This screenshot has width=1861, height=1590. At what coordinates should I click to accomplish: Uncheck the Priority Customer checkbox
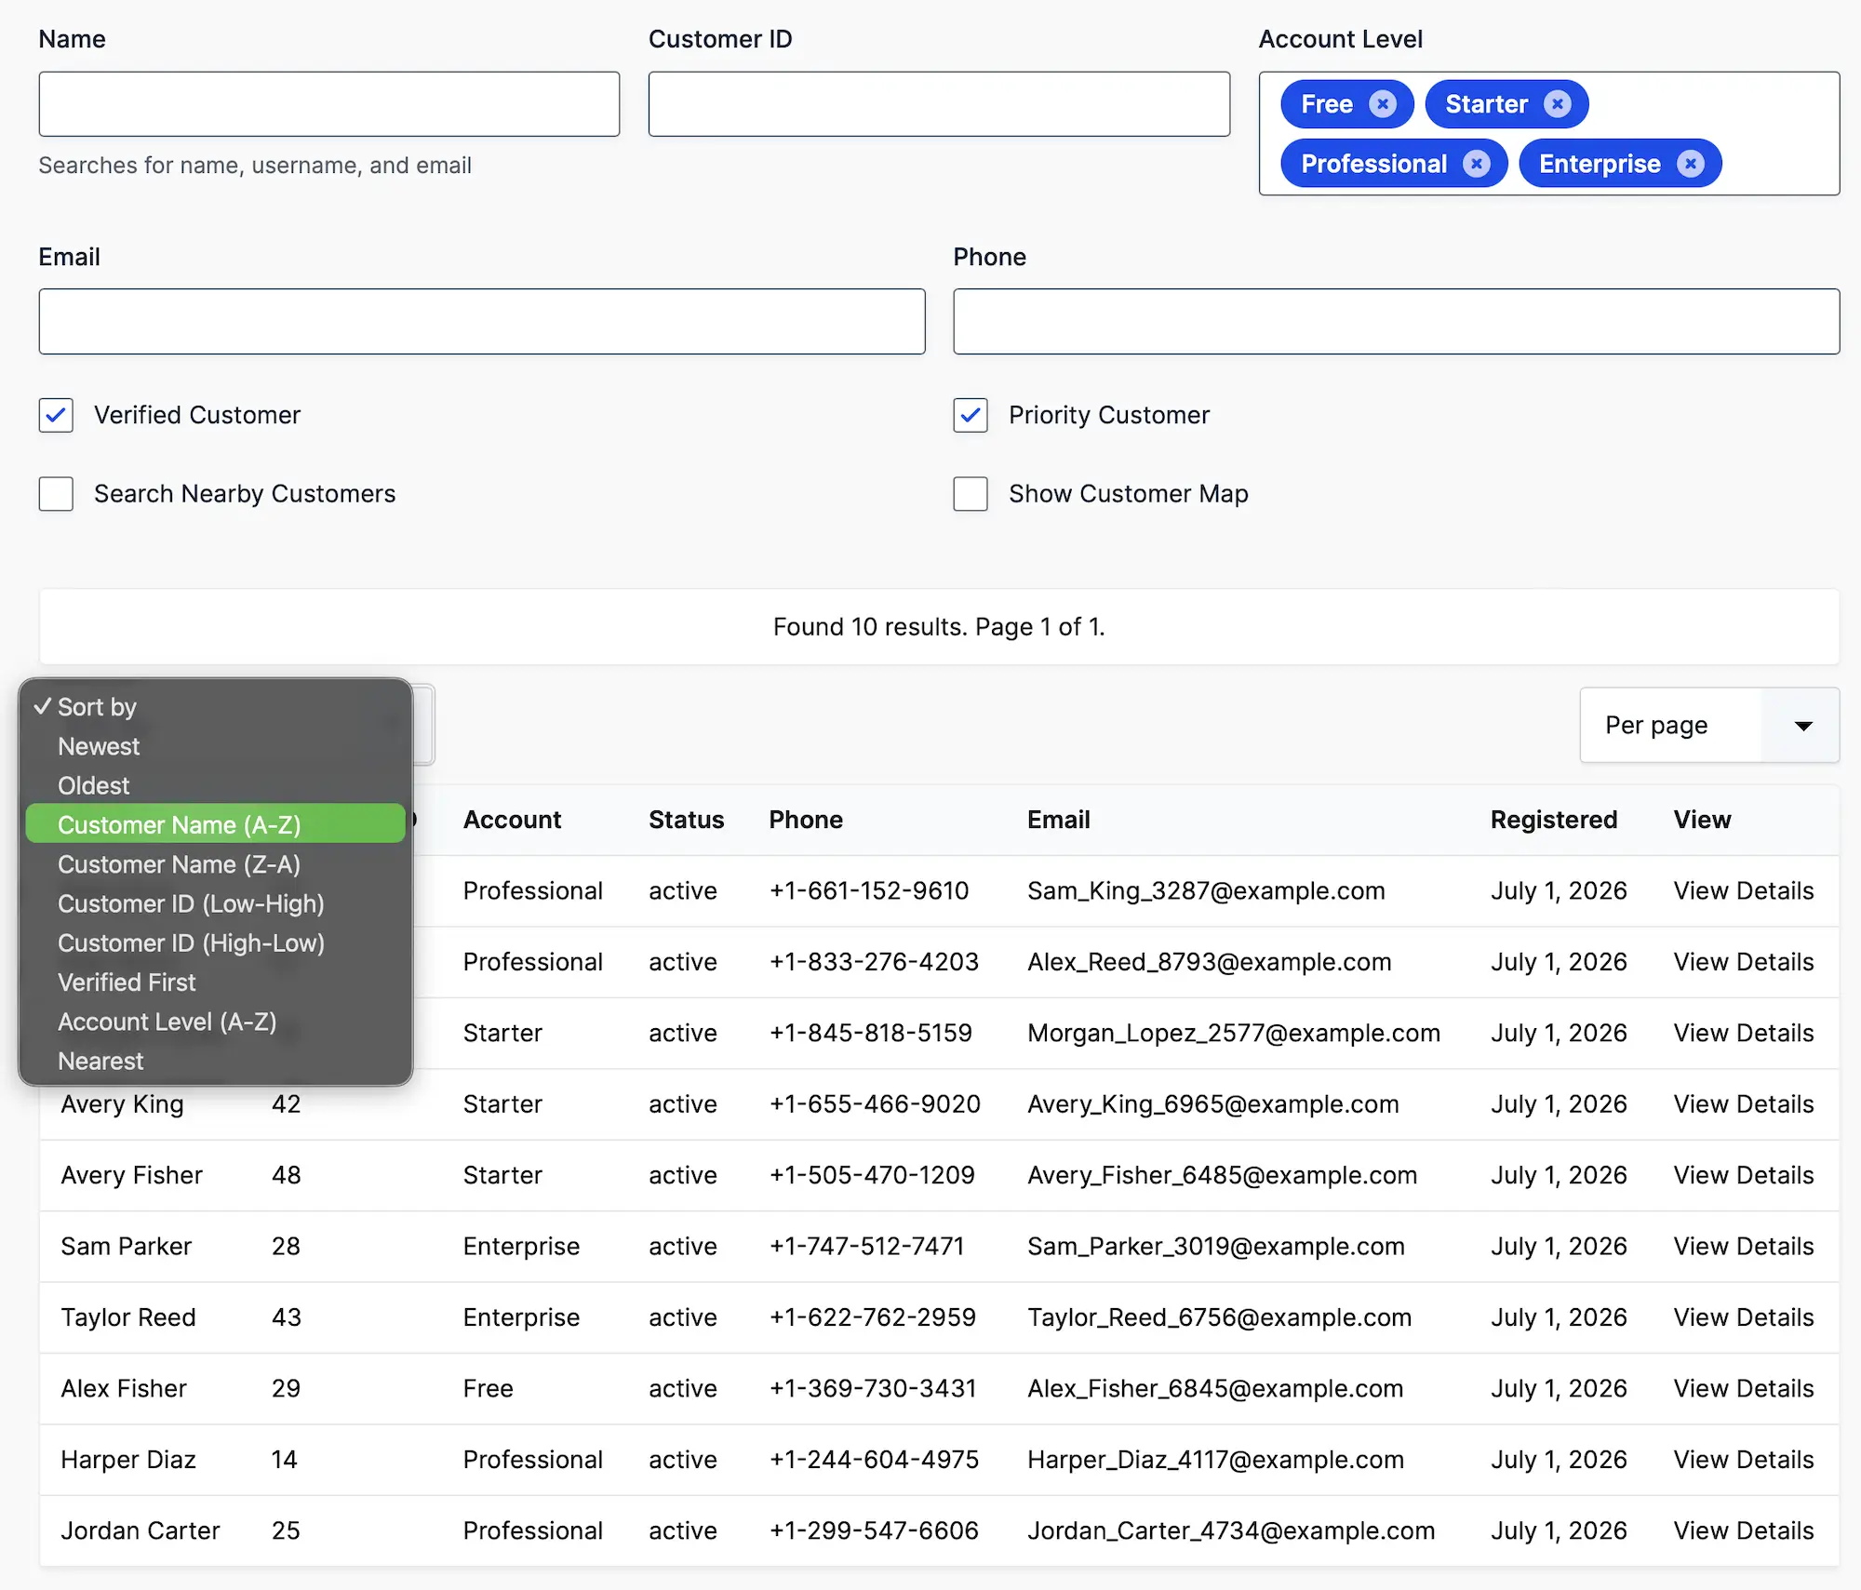coord(971,415)
